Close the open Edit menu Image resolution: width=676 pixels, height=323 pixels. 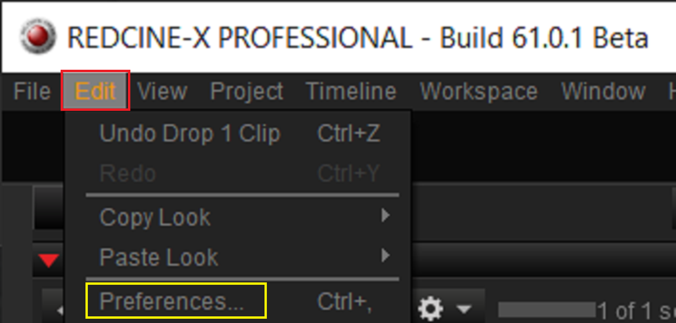(96, 91)
